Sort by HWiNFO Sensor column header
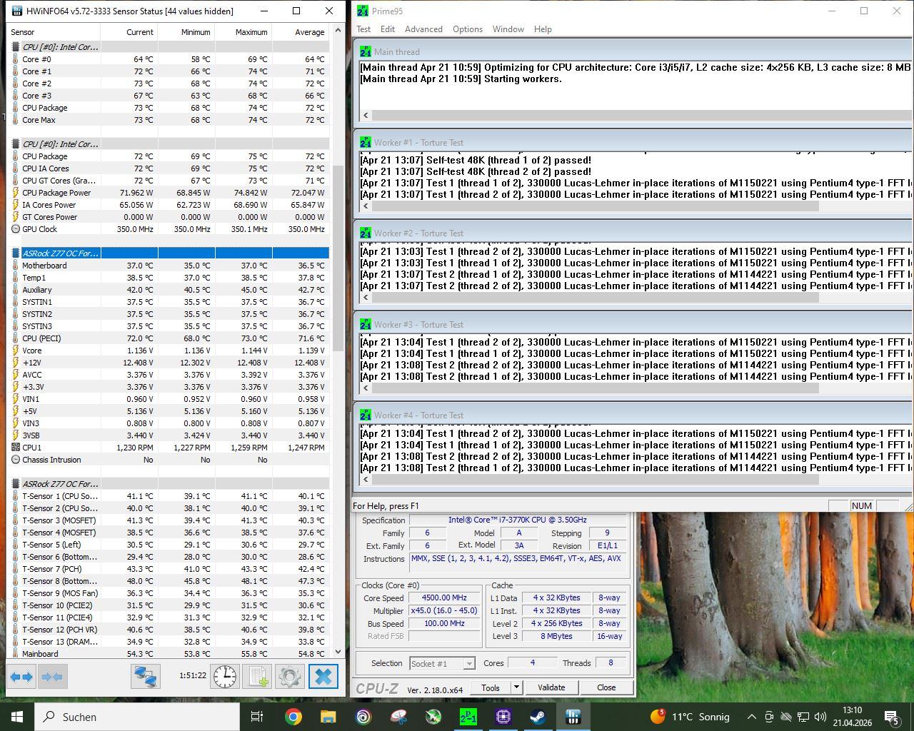The image size is (914, 731). tap(54, 32)
